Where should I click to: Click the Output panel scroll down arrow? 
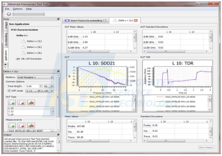point(58,151)
